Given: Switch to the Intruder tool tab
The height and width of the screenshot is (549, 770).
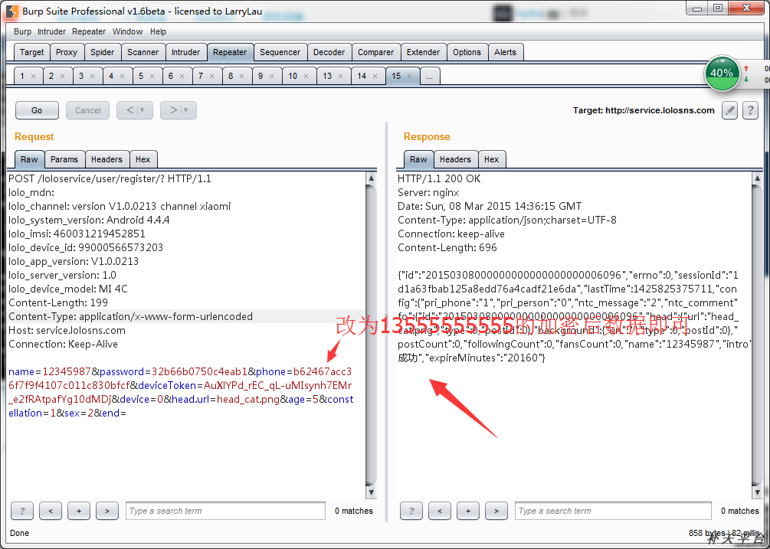Looking at the screenshot, I should 185,52.
